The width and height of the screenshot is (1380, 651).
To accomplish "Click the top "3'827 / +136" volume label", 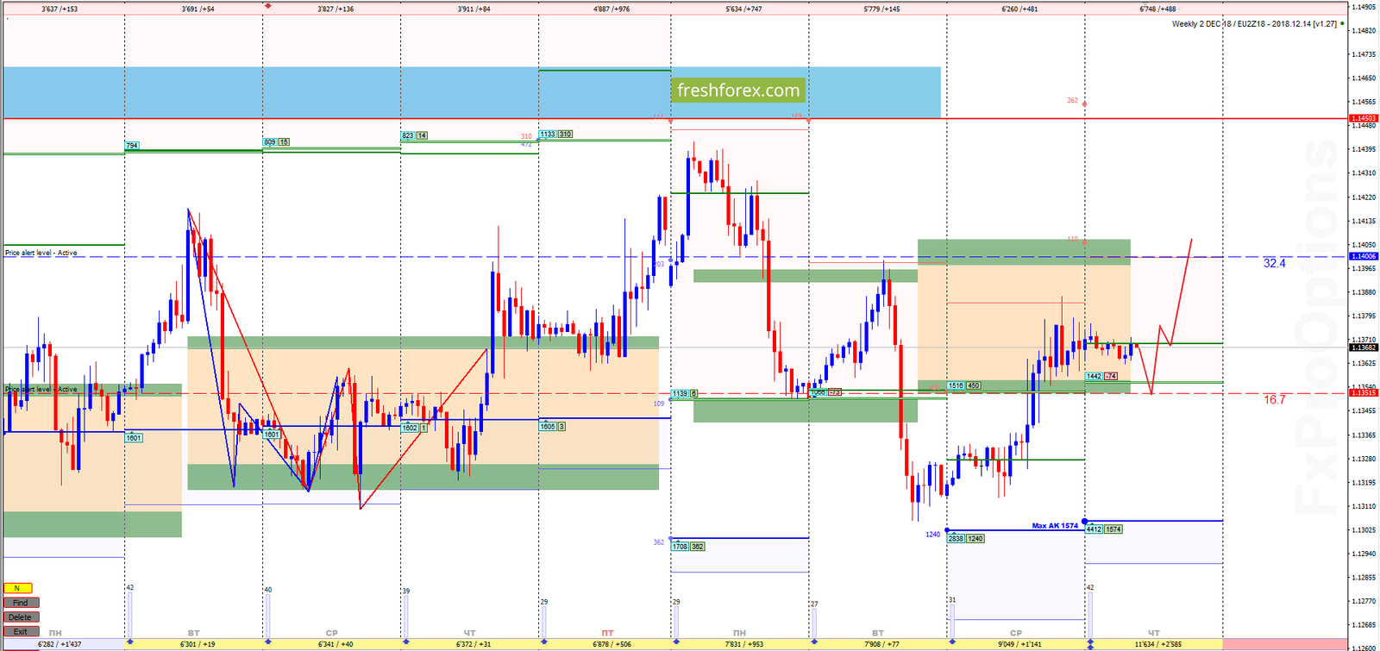I will click(x=336, y=9).
